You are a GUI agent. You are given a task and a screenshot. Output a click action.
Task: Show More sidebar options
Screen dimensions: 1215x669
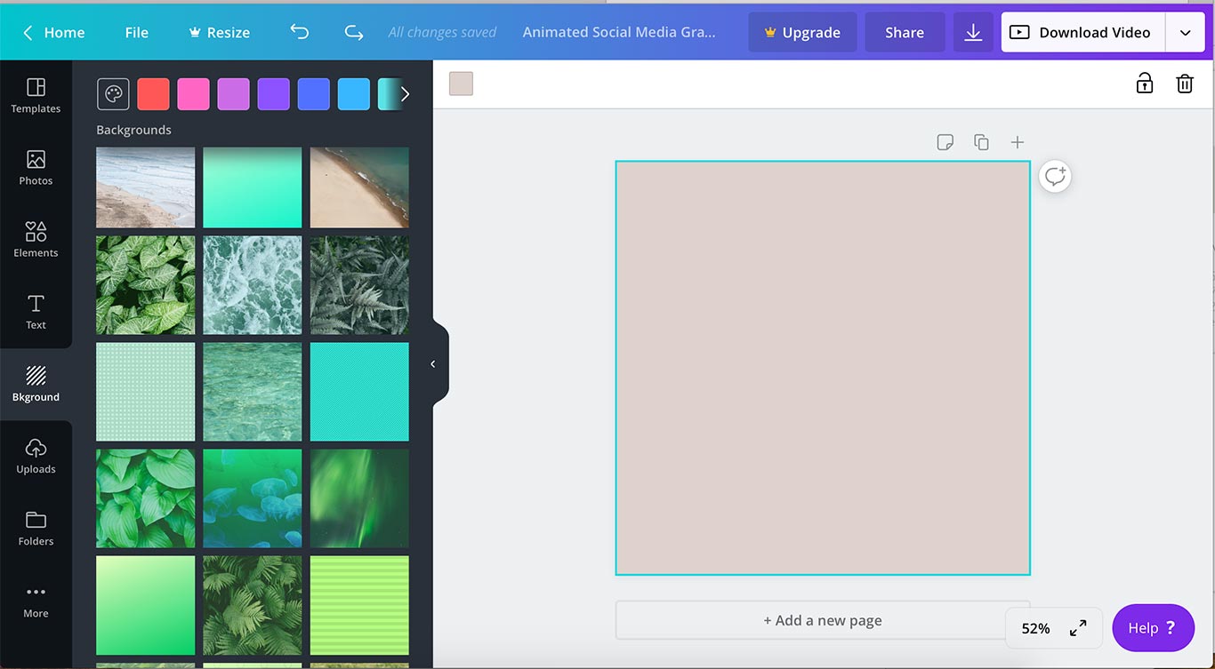coord(36,601)
